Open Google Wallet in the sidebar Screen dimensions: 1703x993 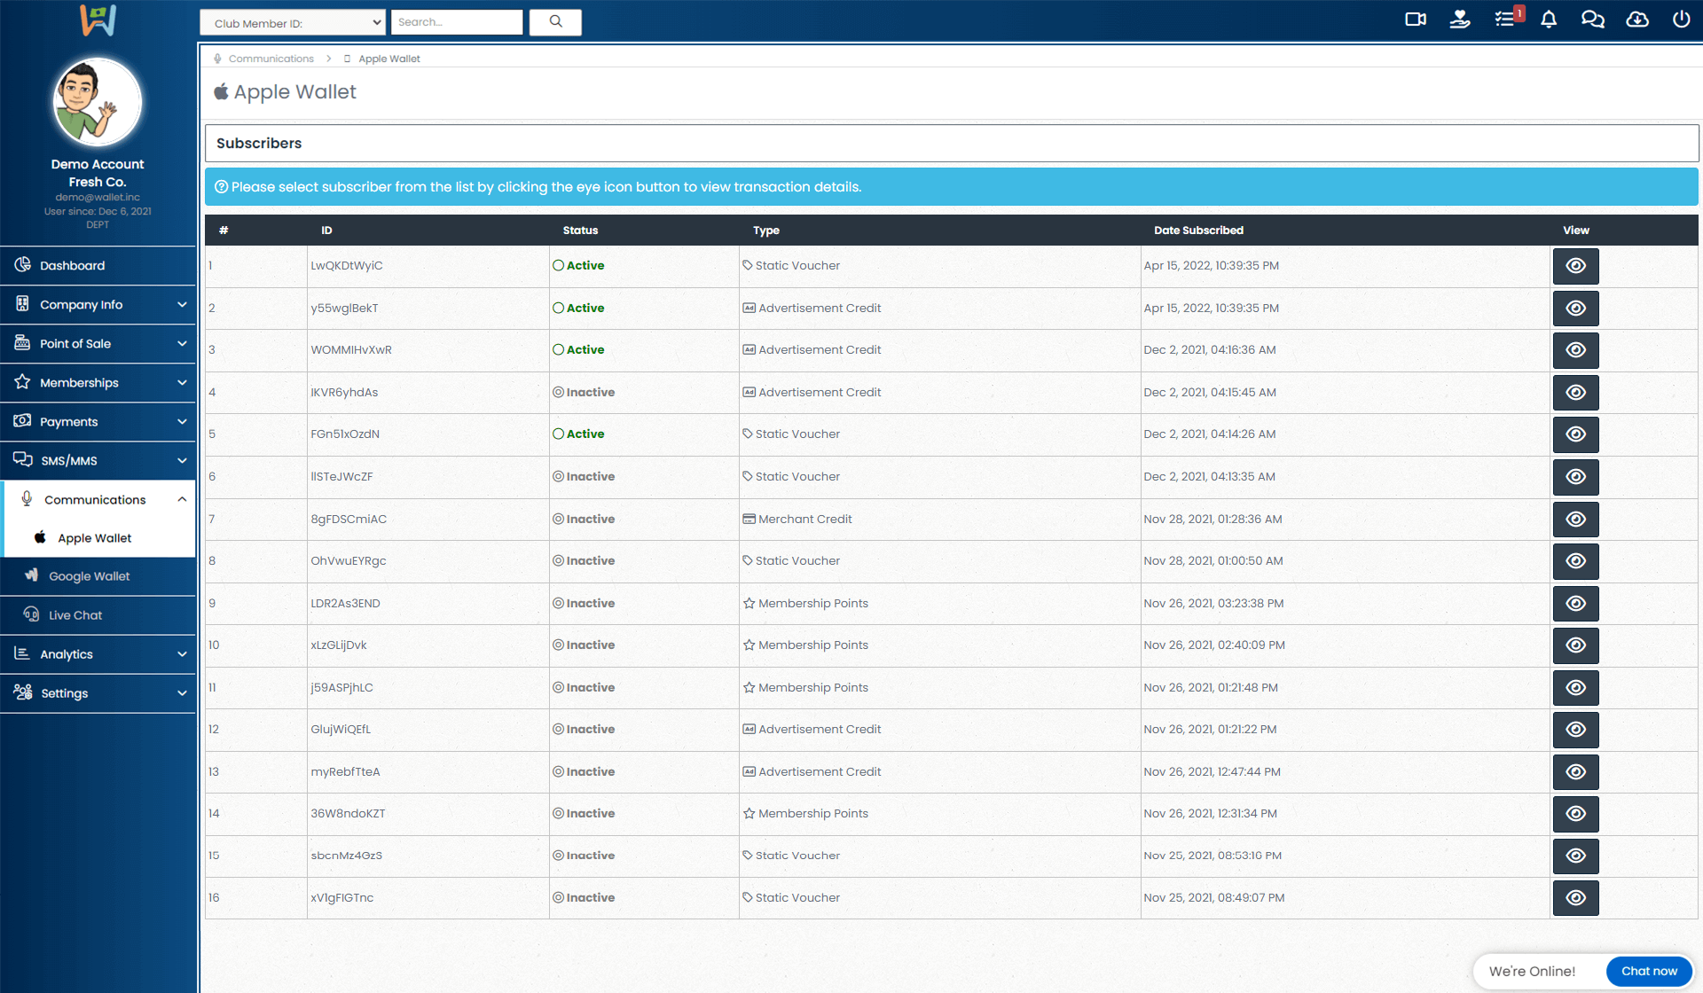(89, 576)
